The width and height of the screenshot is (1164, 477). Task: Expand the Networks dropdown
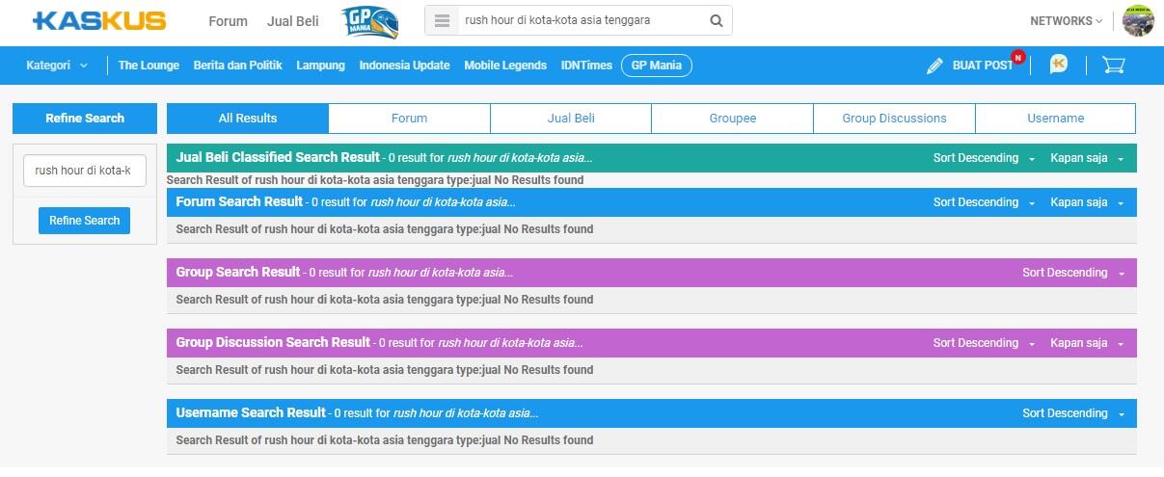(x=1066, y=20)
